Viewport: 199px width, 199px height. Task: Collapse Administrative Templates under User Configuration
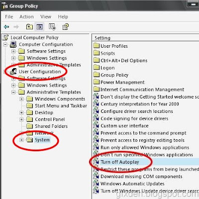[13, 92]
